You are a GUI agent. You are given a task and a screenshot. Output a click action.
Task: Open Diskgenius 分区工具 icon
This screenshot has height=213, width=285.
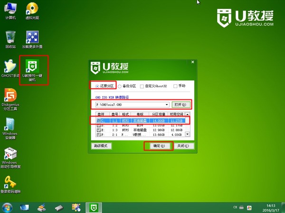[x=10, y=99]
